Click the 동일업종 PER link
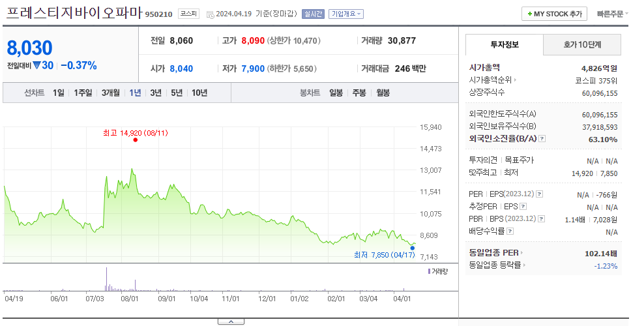This screenshot has height=326, width=631. click(x=493, y=253)
